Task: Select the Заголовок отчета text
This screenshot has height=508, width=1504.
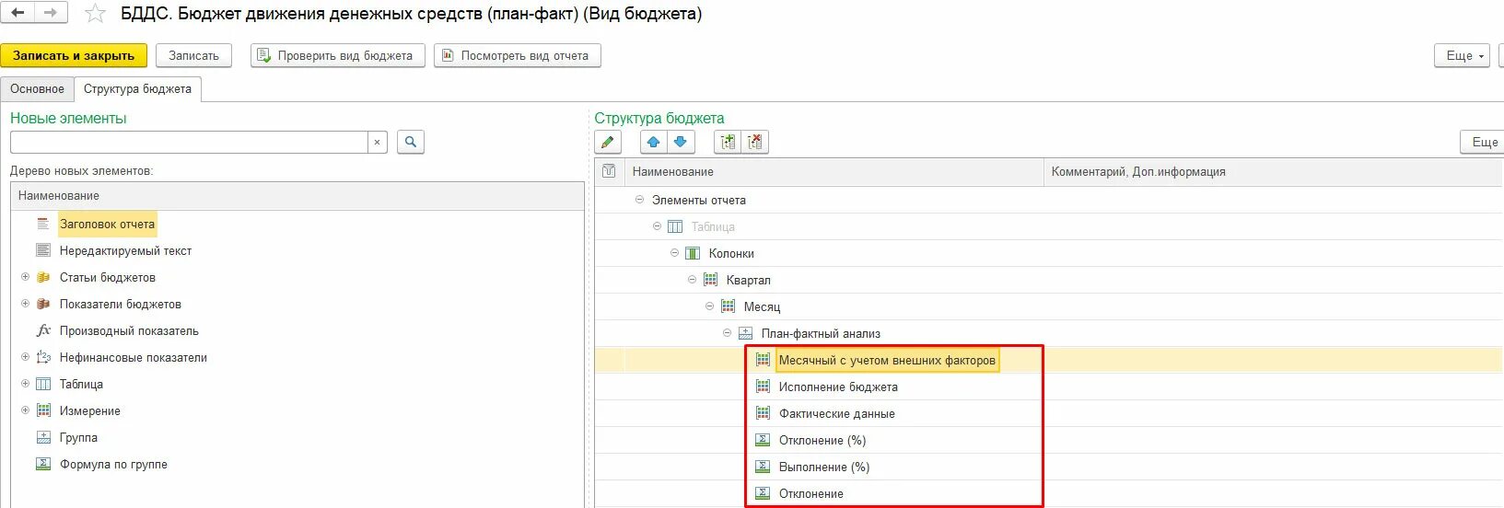Action: tap(107, 224)
